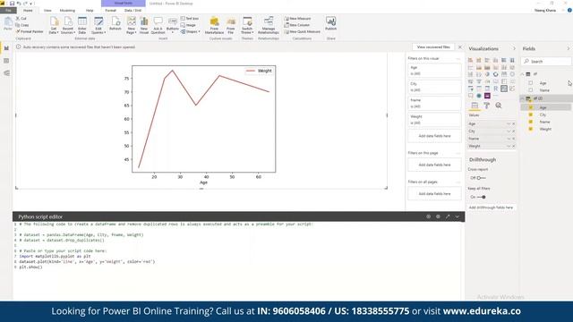Click the Save icon in title bar
573x322 pixels.
12,4
